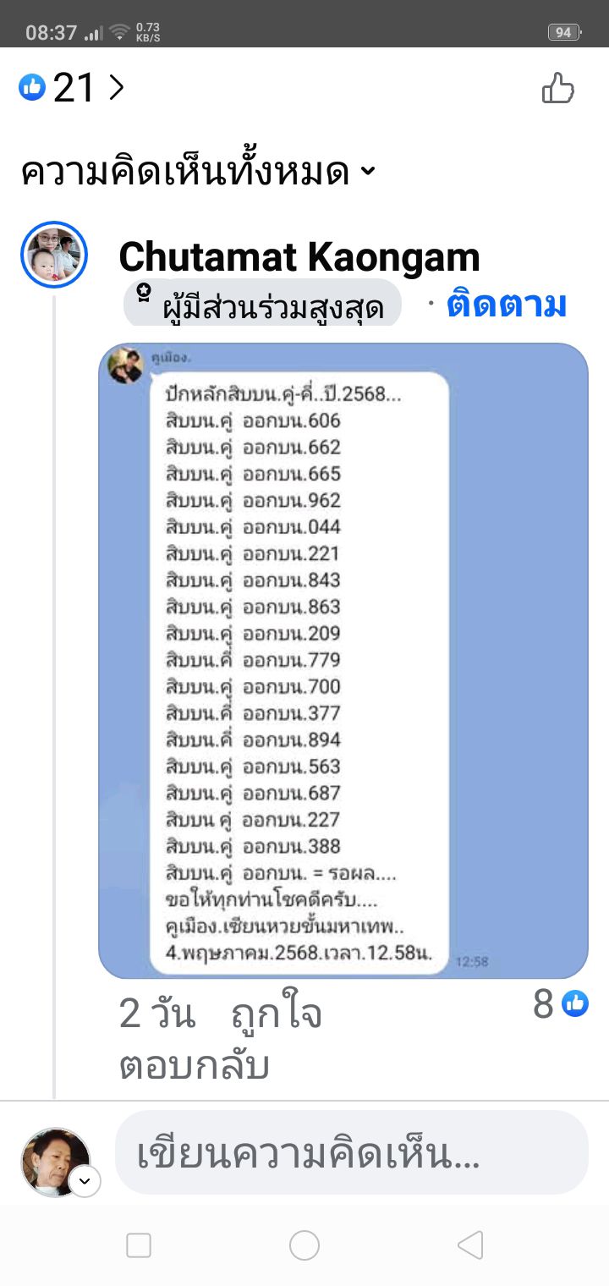Viewport: 609px width, 1286px height.
Task: Tap the battery indicator in the status bar
Action: click(x=563, y=32)
